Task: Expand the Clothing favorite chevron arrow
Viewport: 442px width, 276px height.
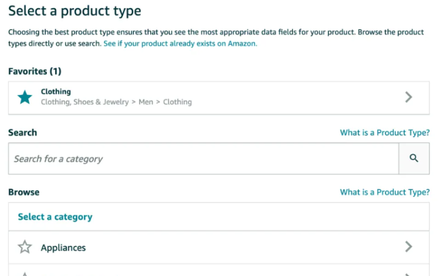Action: tap(408, 97)
